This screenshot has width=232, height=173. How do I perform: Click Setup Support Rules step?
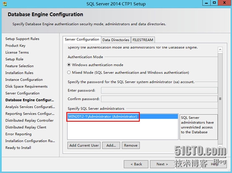(x=22, y=39)
